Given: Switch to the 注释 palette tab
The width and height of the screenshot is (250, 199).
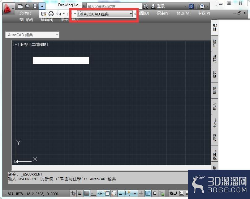Looking at the screenshot, I should [x=215, y=59].
